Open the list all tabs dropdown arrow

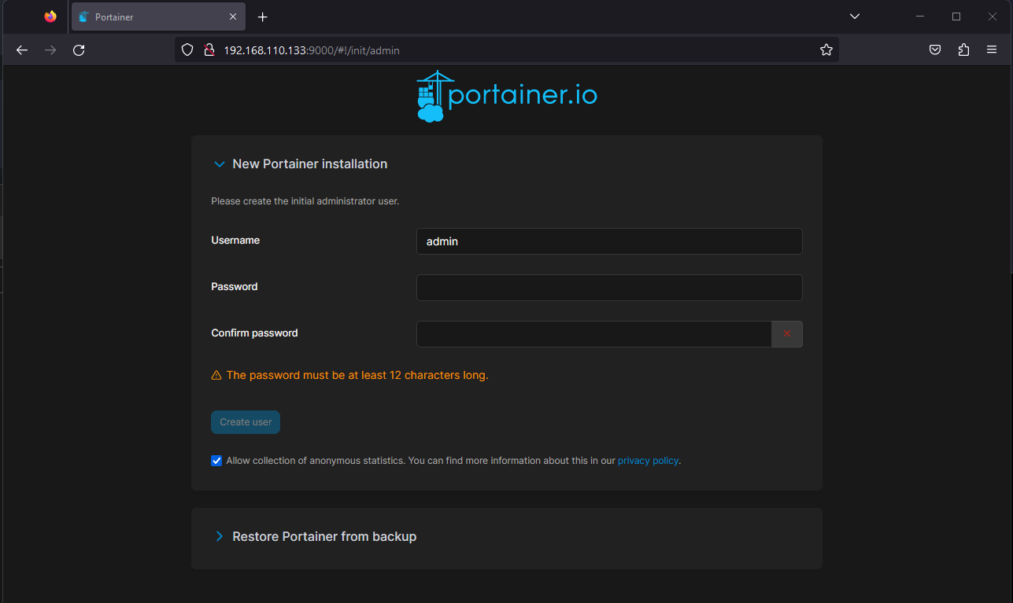(x=855, y=17)
